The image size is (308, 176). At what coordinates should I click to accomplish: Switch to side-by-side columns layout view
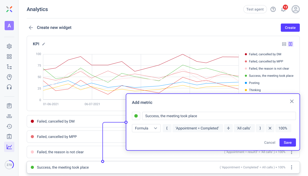click(291, 44)
